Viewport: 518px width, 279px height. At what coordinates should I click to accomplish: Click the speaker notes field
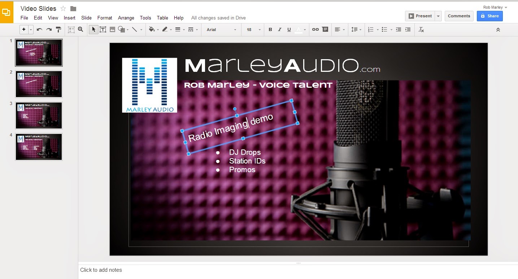[x=298, y=271]
